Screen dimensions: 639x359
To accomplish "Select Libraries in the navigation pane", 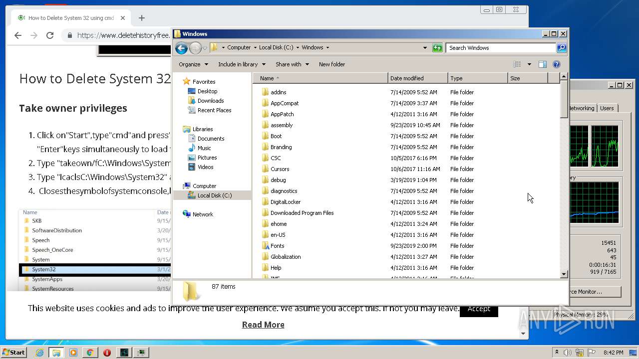I will coord(203,129).
